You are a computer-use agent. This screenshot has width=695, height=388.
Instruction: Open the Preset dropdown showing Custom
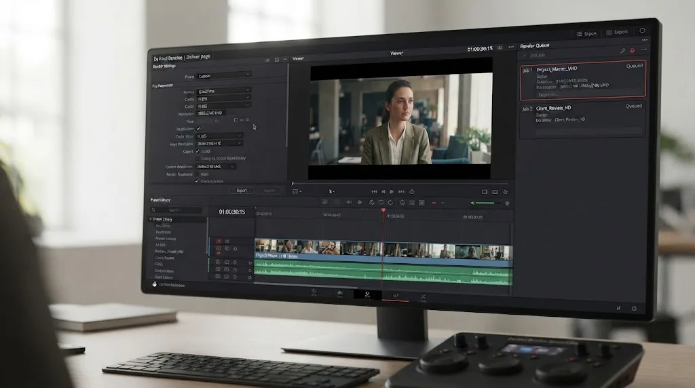[224, 76]
